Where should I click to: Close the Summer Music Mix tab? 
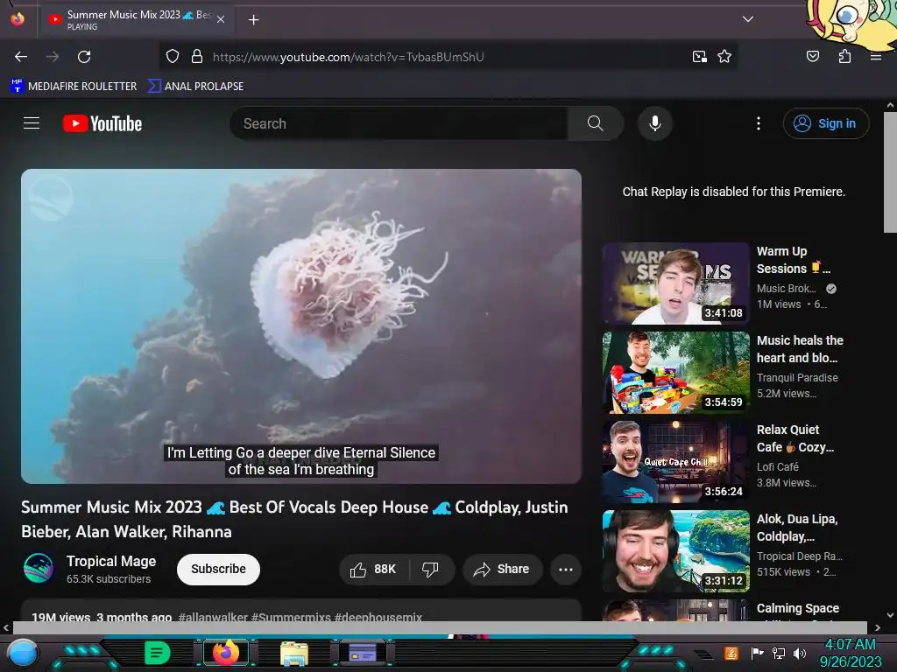coord(221,19)
